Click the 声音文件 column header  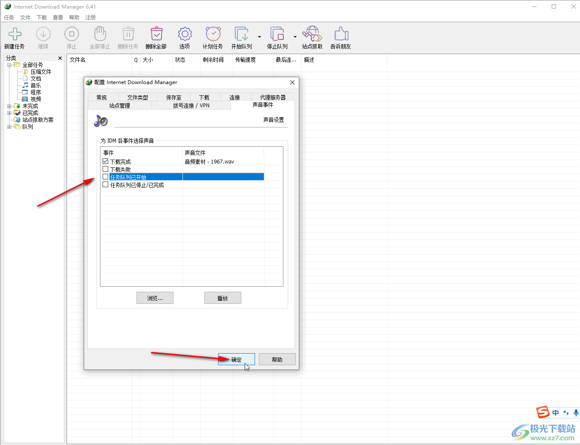(223, 153)
